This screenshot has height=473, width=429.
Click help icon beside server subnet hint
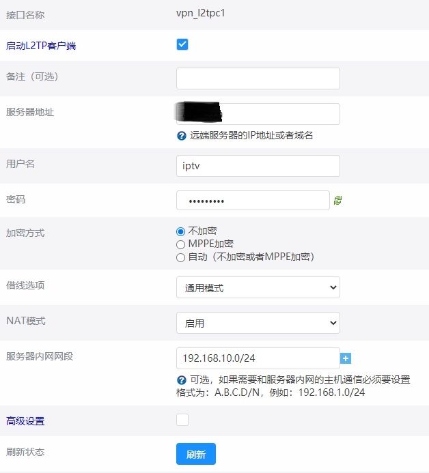pyautogui.click(x=182, y=379)
